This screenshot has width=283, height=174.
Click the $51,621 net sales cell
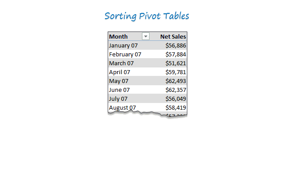point(176,63)
